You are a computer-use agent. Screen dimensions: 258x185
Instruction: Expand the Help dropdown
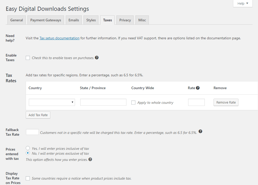(x=243, y=3)
